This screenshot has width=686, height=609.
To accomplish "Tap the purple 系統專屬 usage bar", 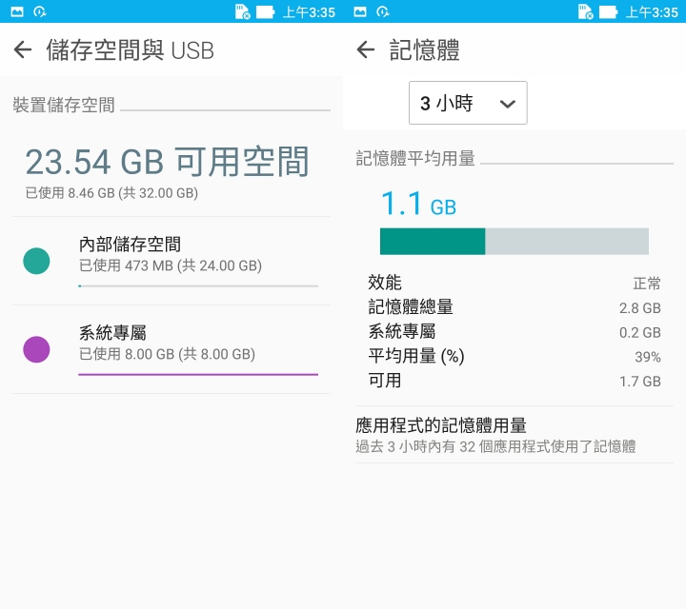I will (198, 374).
